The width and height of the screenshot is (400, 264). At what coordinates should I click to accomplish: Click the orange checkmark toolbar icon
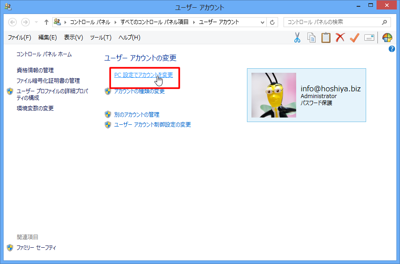point(354,38)
